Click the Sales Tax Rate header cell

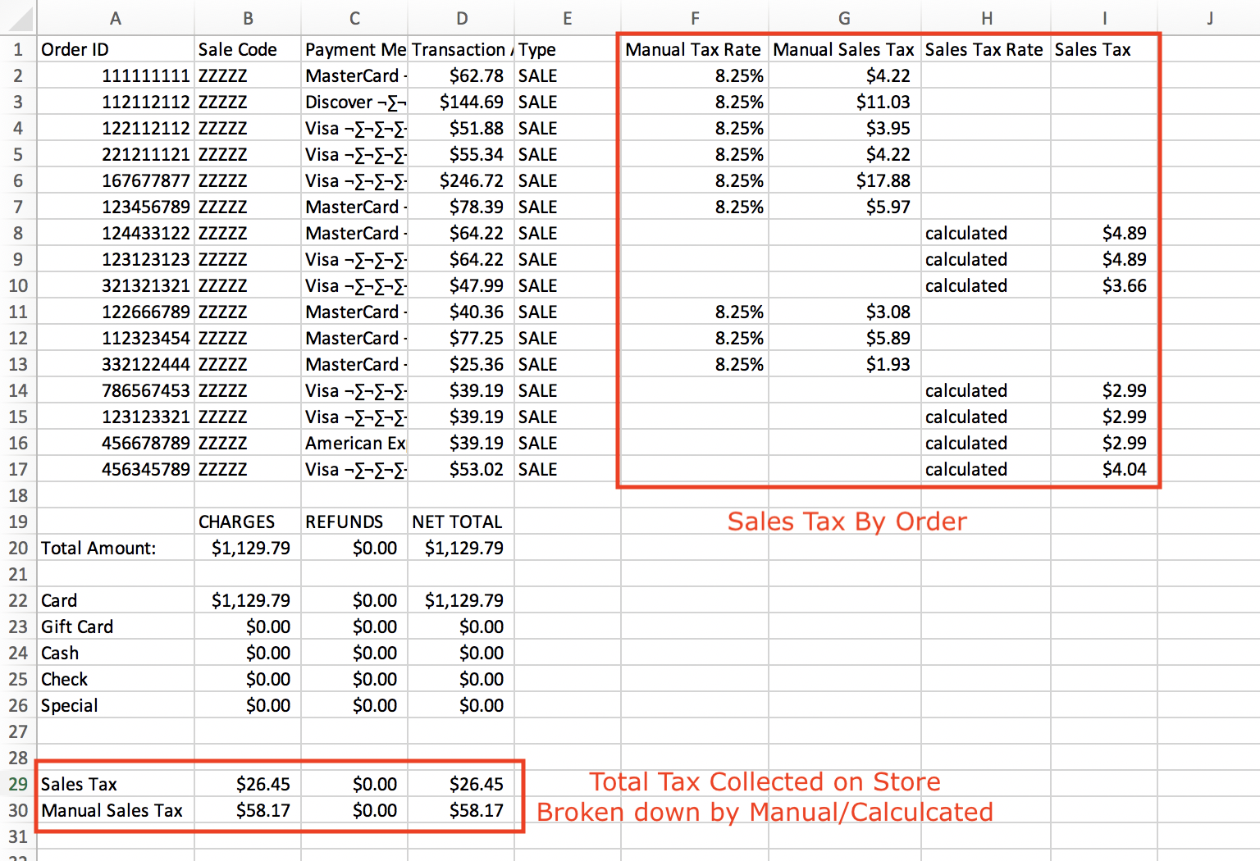[986, 49]
